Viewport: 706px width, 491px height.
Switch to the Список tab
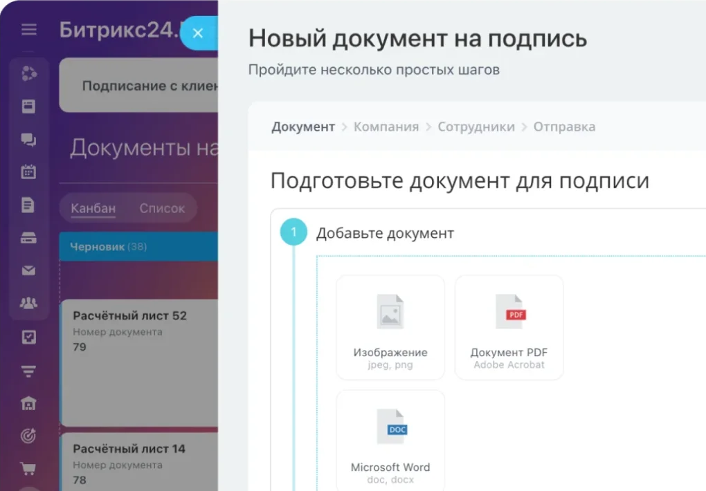(x=162, y=207)
